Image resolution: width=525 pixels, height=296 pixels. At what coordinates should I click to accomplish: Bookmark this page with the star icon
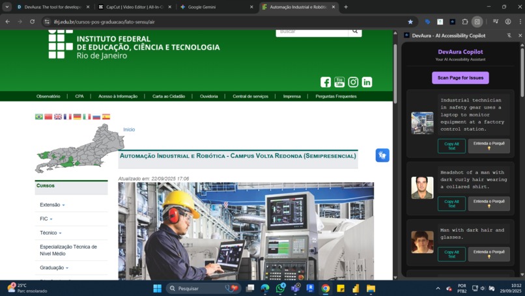410,21
